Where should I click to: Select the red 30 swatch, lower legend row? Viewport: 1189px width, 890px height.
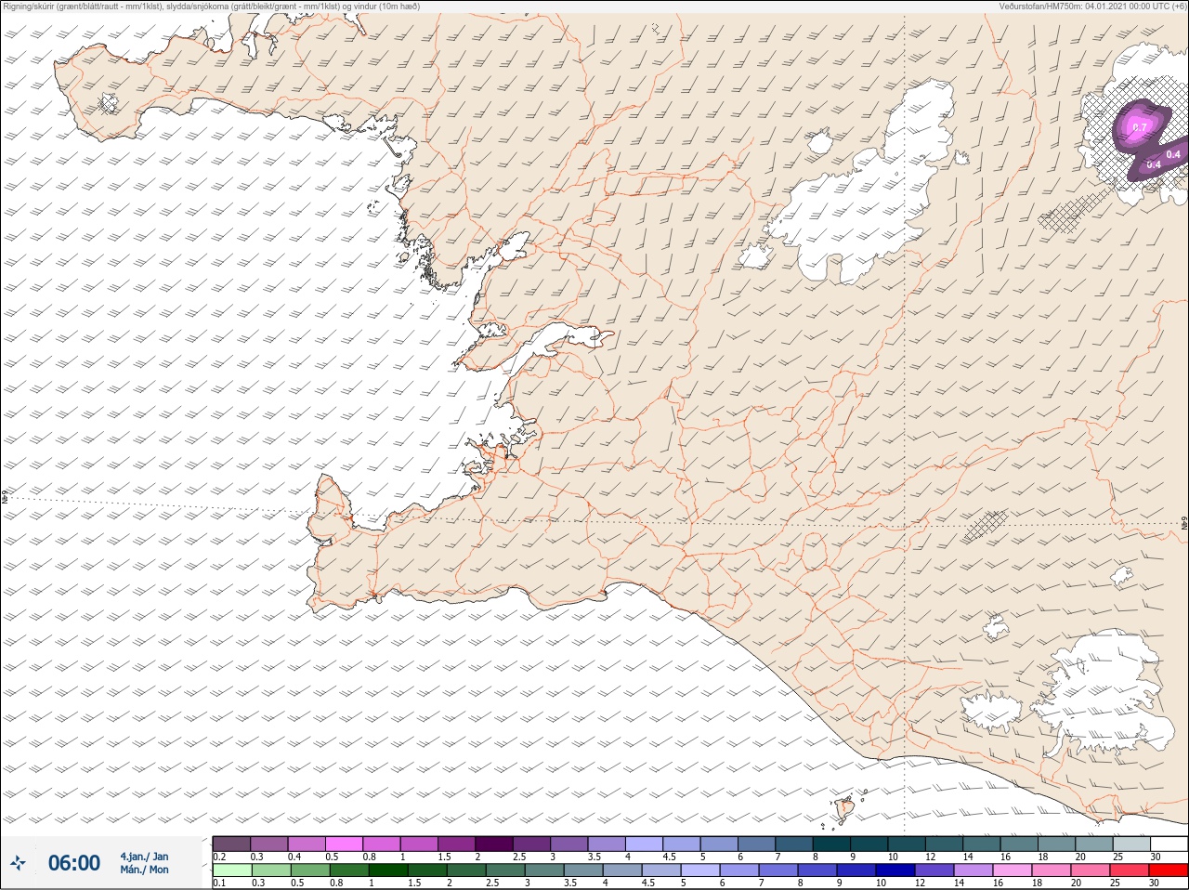point(1168,870)
